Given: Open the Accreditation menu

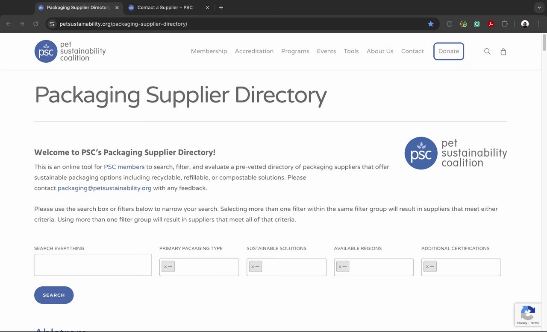Looking at the screenshot, I should point(254,51).
